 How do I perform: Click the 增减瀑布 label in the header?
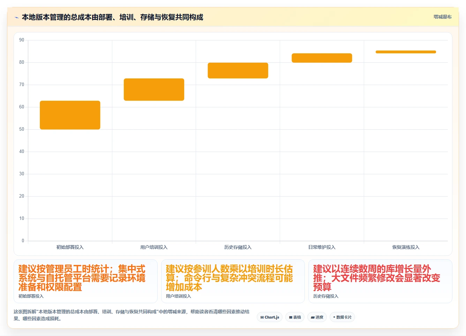click(x=442, y=17)
